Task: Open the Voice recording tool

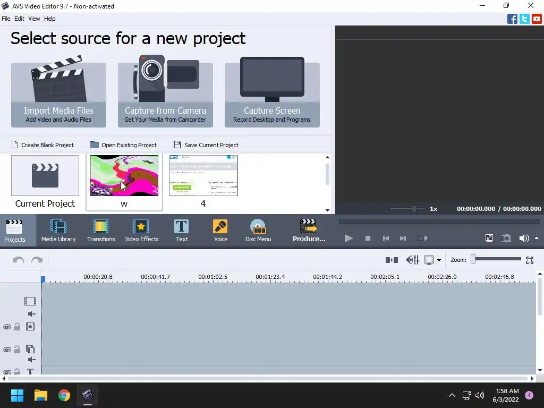Action: click(220, 231)
